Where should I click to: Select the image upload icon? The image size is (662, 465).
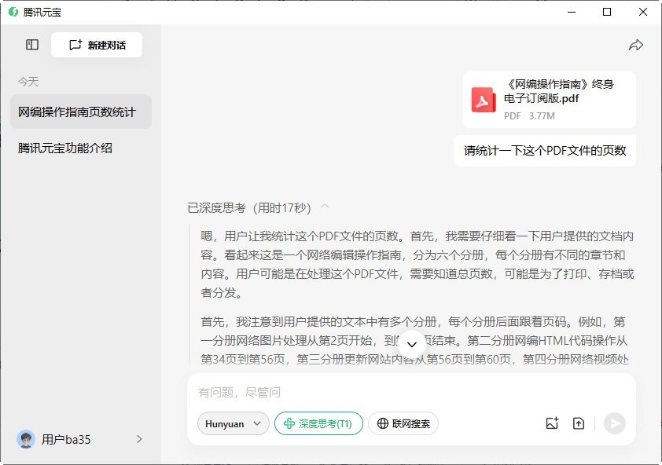[551, 423]
